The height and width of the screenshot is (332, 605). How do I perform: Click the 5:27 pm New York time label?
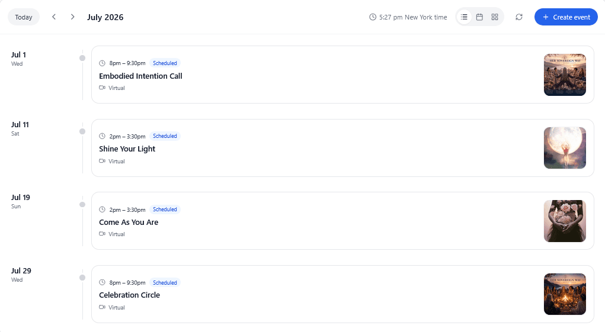(x=413, y=17)
